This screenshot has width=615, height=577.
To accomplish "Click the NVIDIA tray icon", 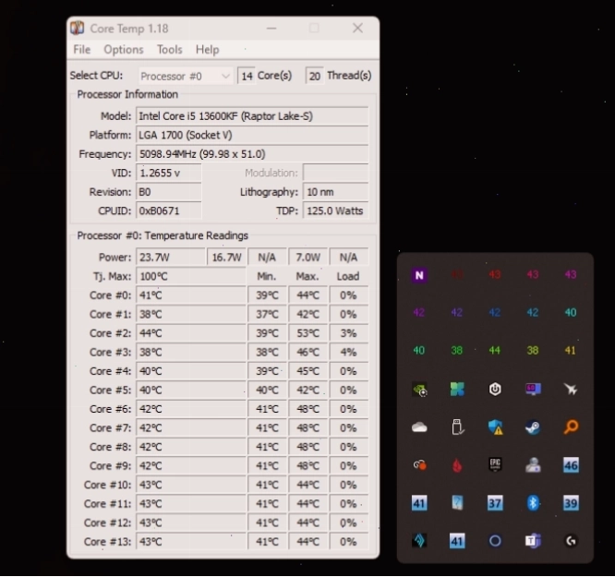I will tap(419, 390).
